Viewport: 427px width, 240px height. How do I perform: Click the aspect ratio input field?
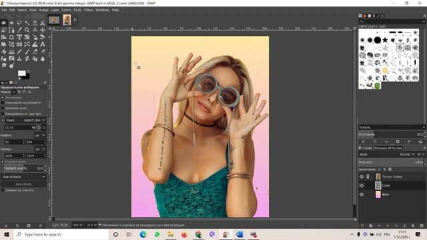click(x=21, y=127)
